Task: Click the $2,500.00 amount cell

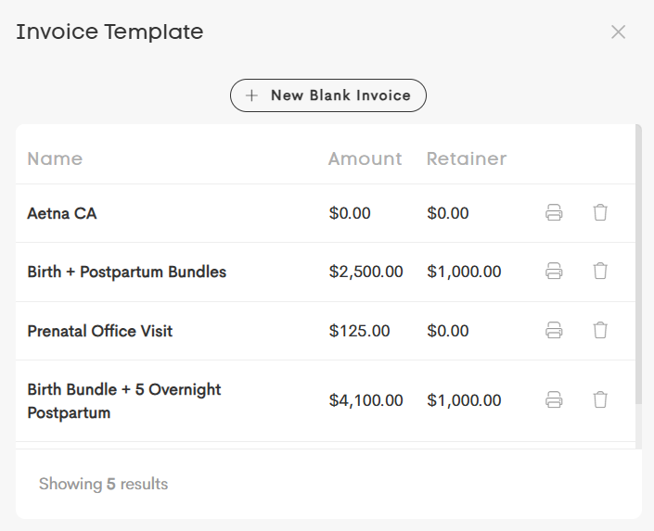Action: point(365,272)
